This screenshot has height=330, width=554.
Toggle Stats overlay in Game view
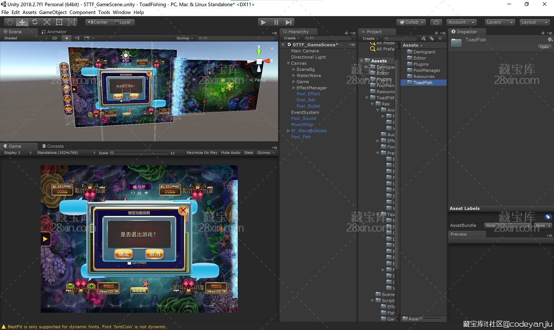point(249,152)
